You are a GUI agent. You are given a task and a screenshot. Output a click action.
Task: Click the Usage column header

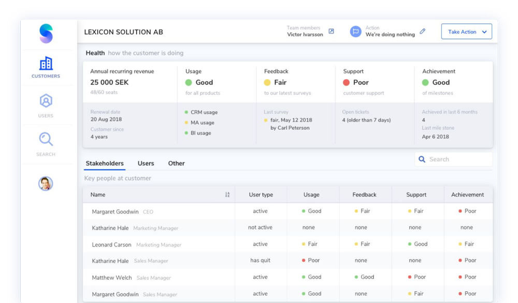(311, 195)
